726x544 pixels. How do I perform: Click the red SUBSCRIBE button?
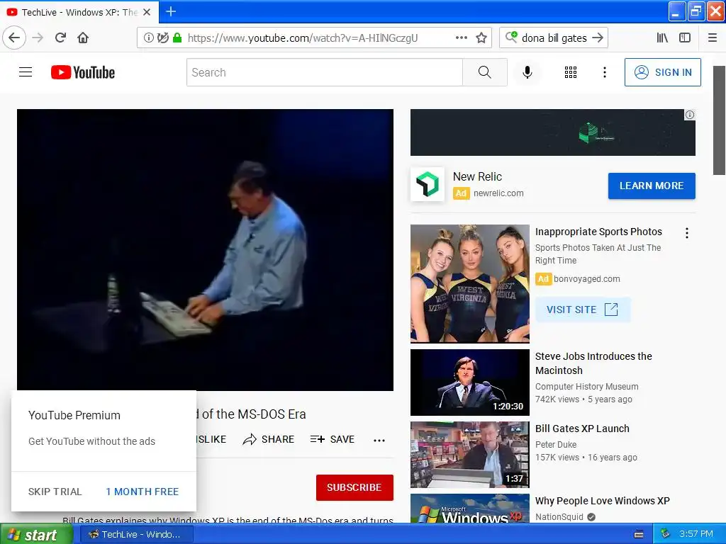[x=354, y=487]
